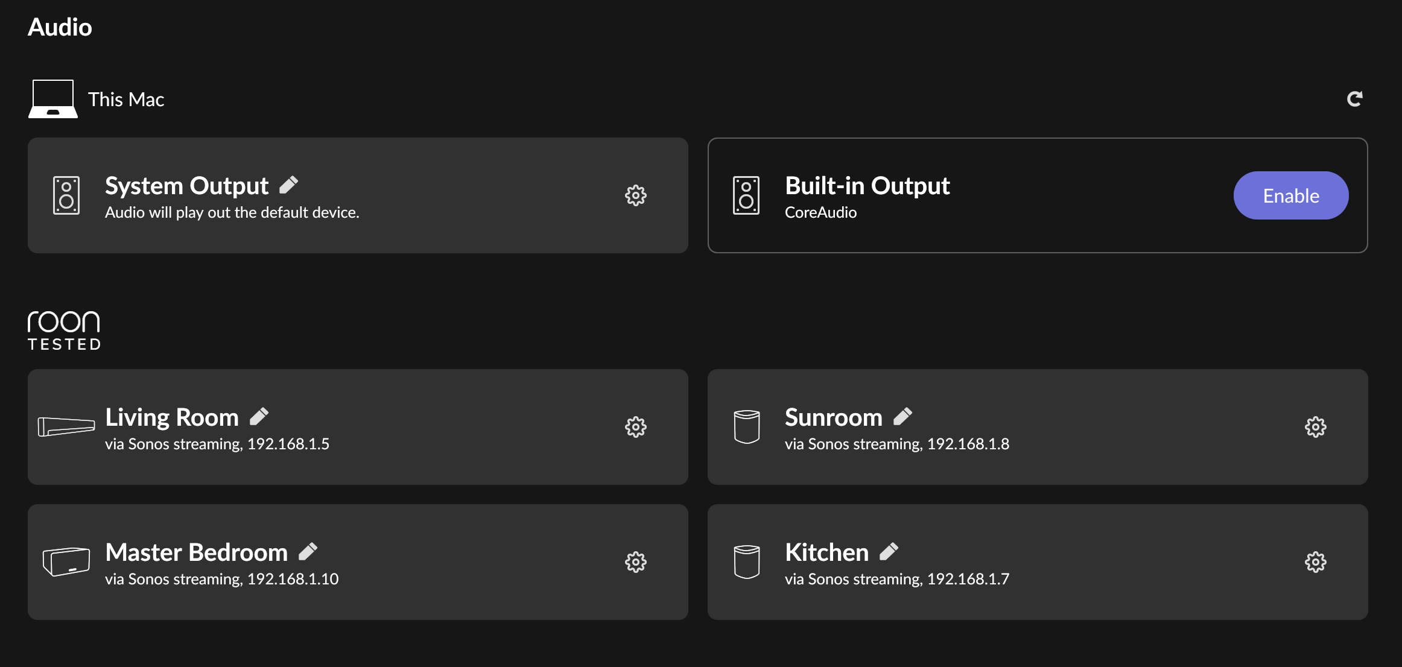Click the Master Bedroom speaker icon
The width and height of the screenshot is (1402, 667).
coord(66,561)
